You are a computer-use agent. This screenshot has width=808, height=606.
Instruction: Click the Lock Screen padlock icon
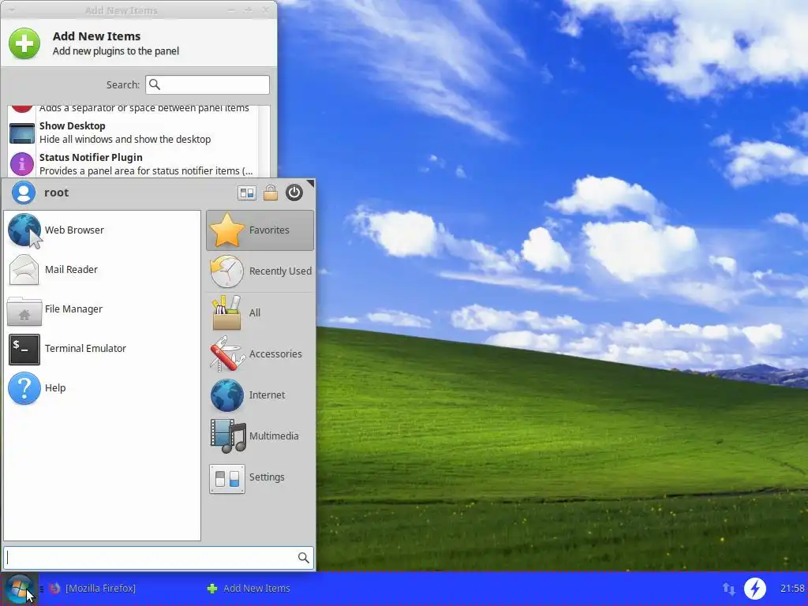[x=271, y=193]
